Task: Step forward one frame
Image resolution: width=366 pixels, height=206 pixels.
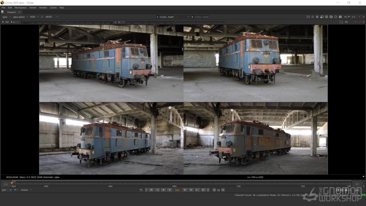Action: coord(191,190)
